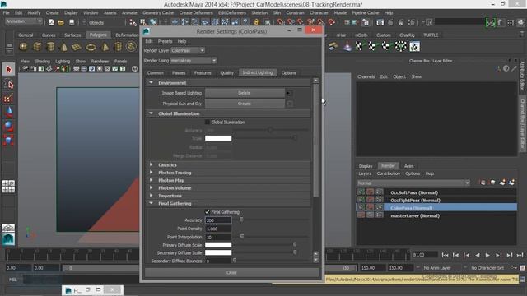The width and height of the screenshot is (527, 296).
Task: Expand the Photon Map section
Action: click(x=151, y=180)
